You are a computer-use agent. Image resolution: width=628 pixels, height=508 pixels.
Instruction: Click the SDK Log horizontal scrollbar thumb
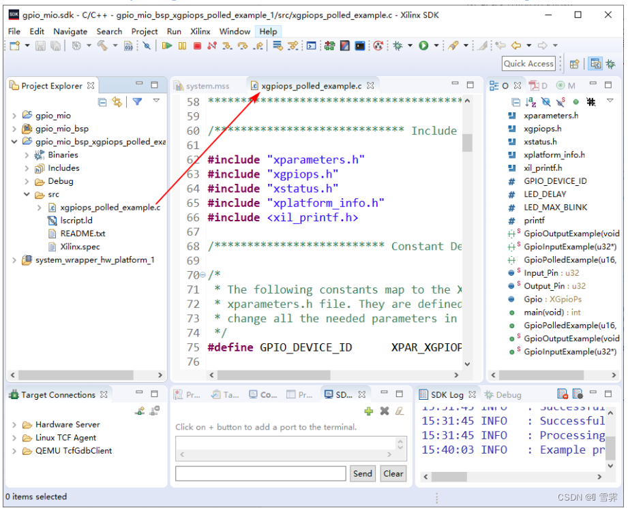449,477
